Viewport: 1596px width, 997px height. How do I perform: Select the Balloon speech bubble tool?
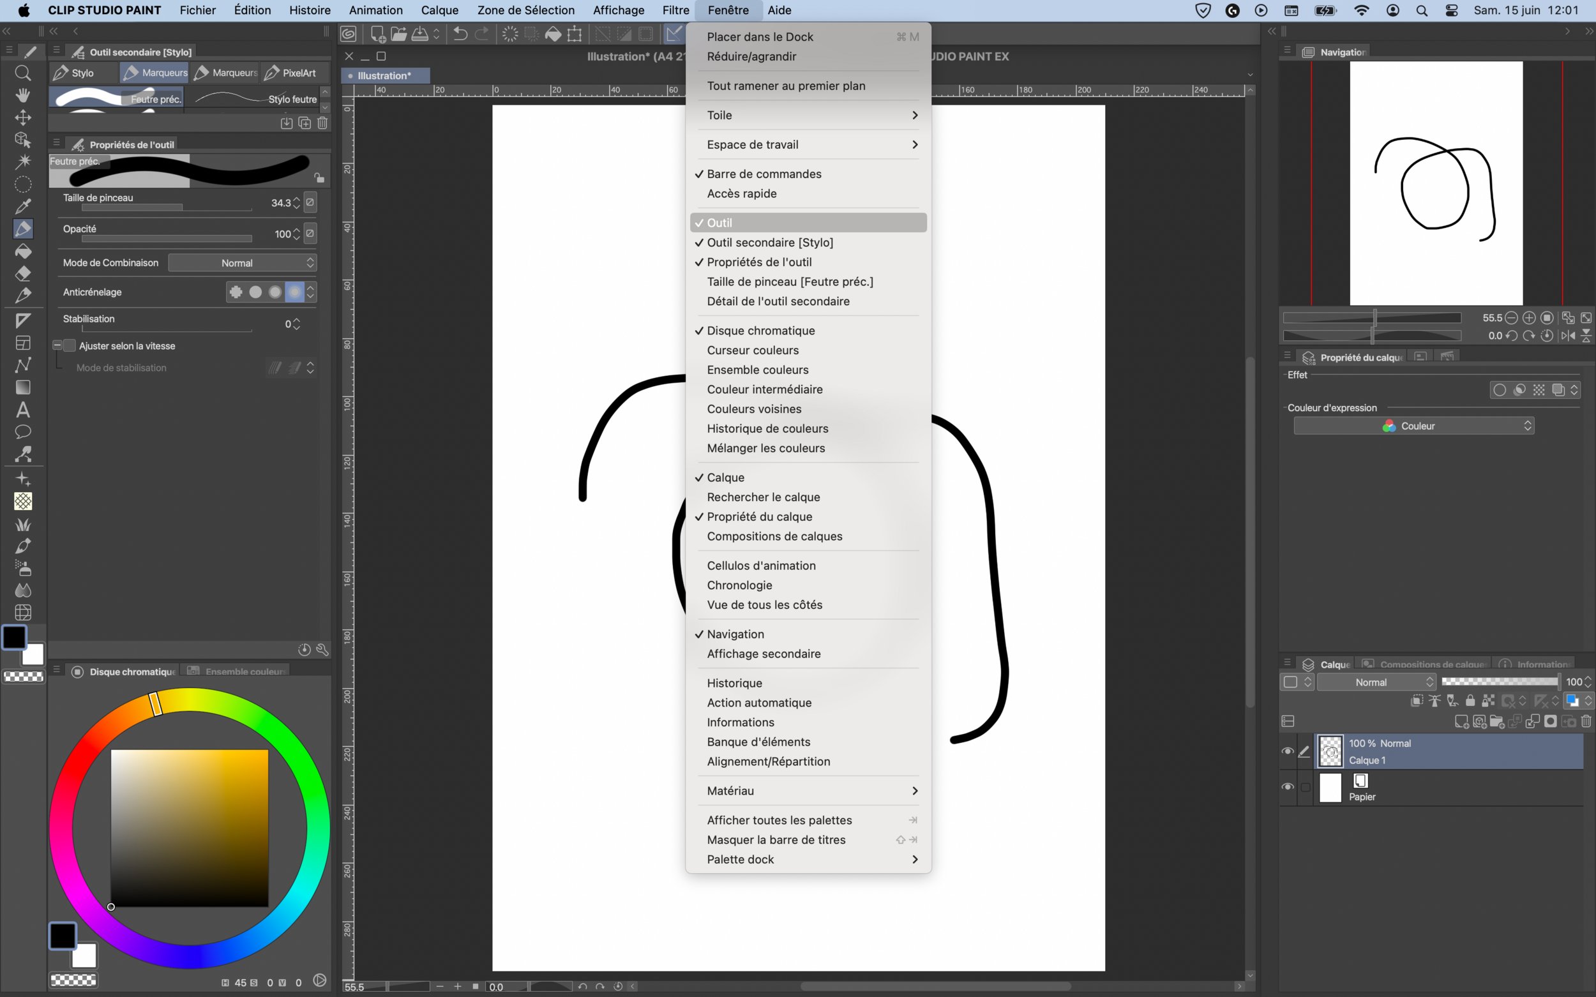pyautogui.click(x=22, y=432)
